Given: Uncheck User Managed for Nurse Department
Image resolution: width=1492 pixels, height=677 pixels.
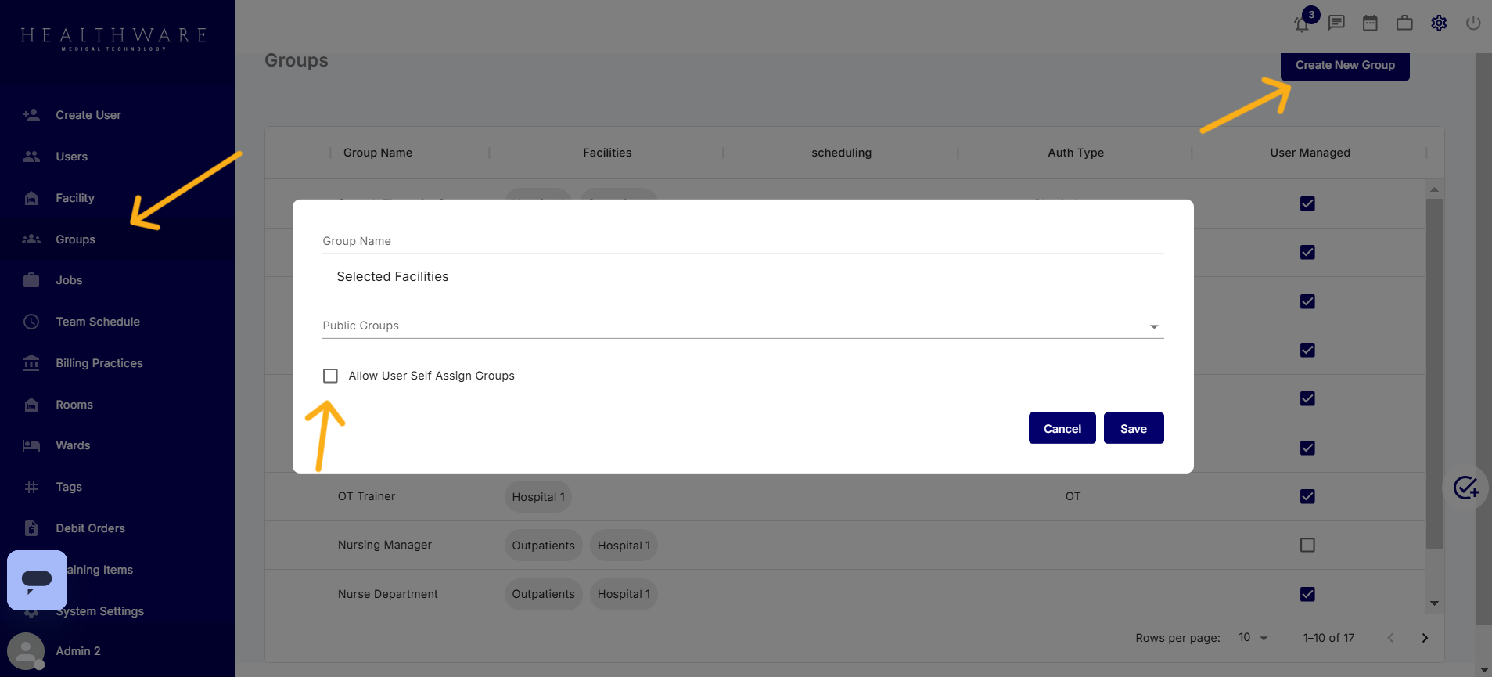Looking at the screenshot, I should click(1307, 594).
